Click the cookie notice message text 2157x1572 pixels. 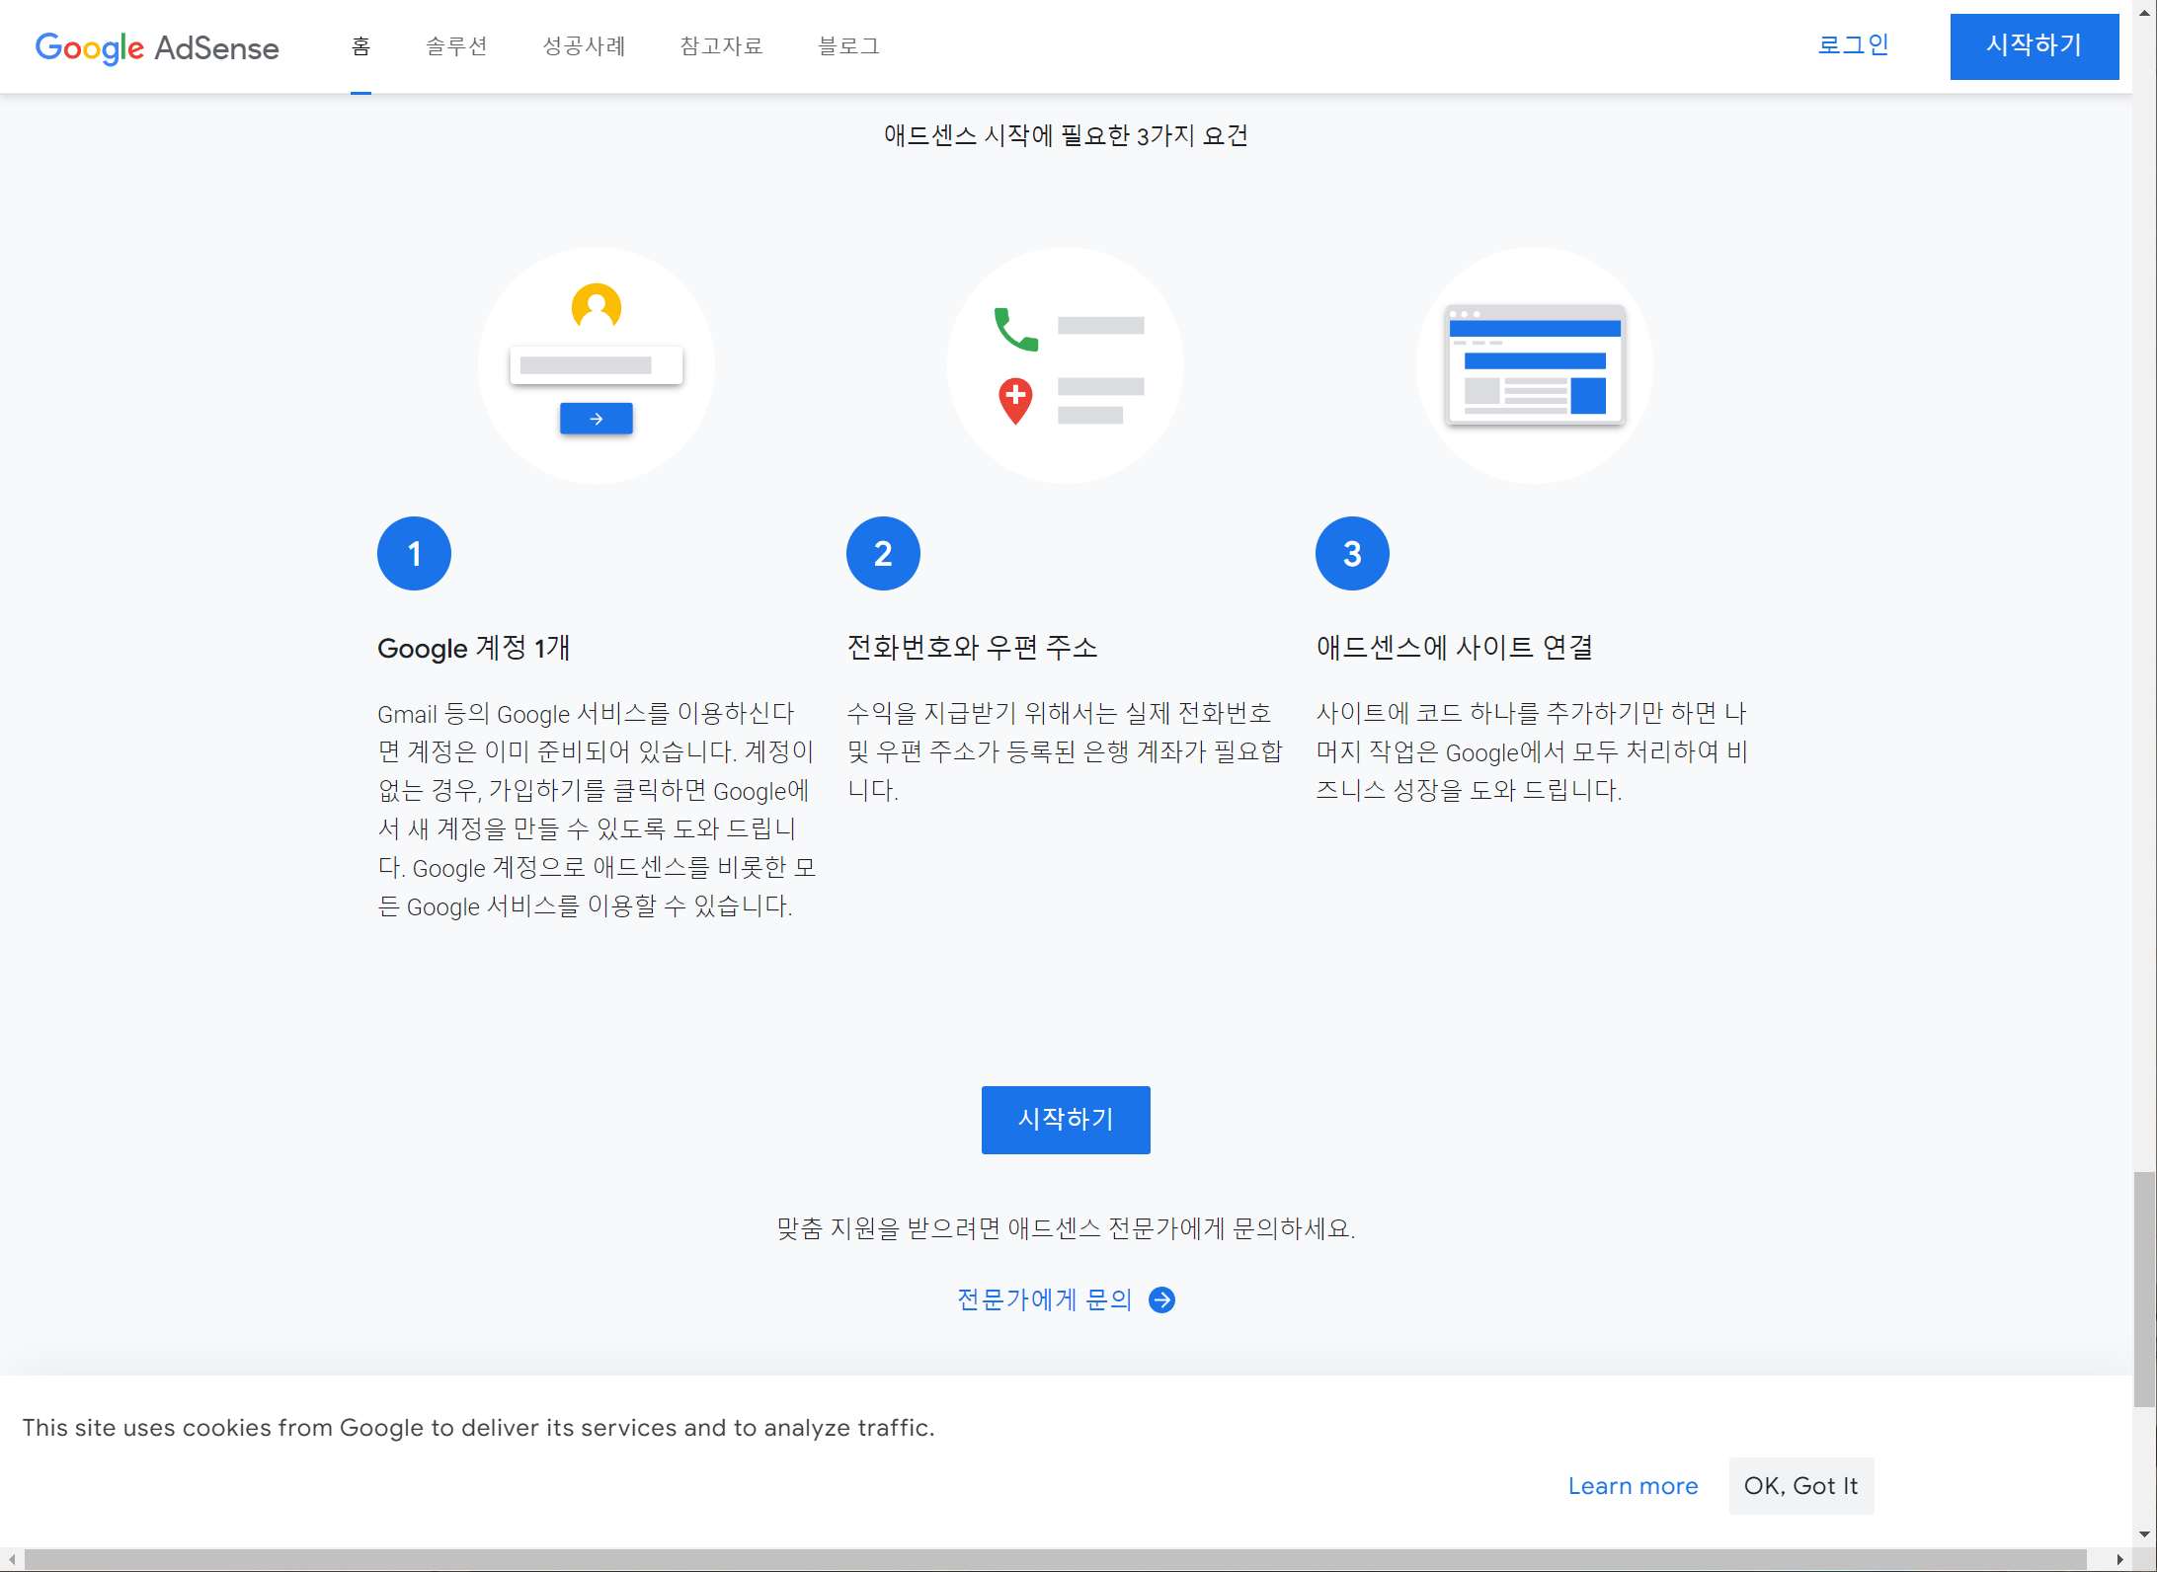tap(478, 1428)
